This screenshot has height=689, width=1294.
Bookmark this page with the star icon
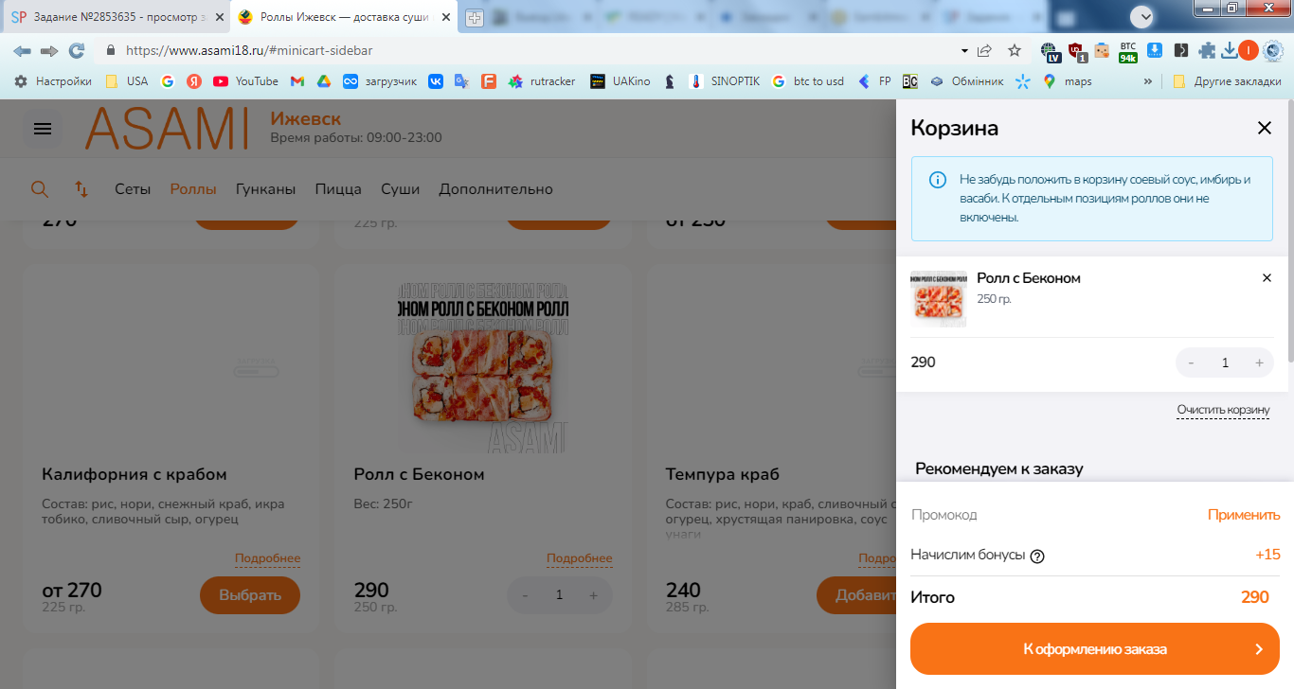[x=1015, y=51]
